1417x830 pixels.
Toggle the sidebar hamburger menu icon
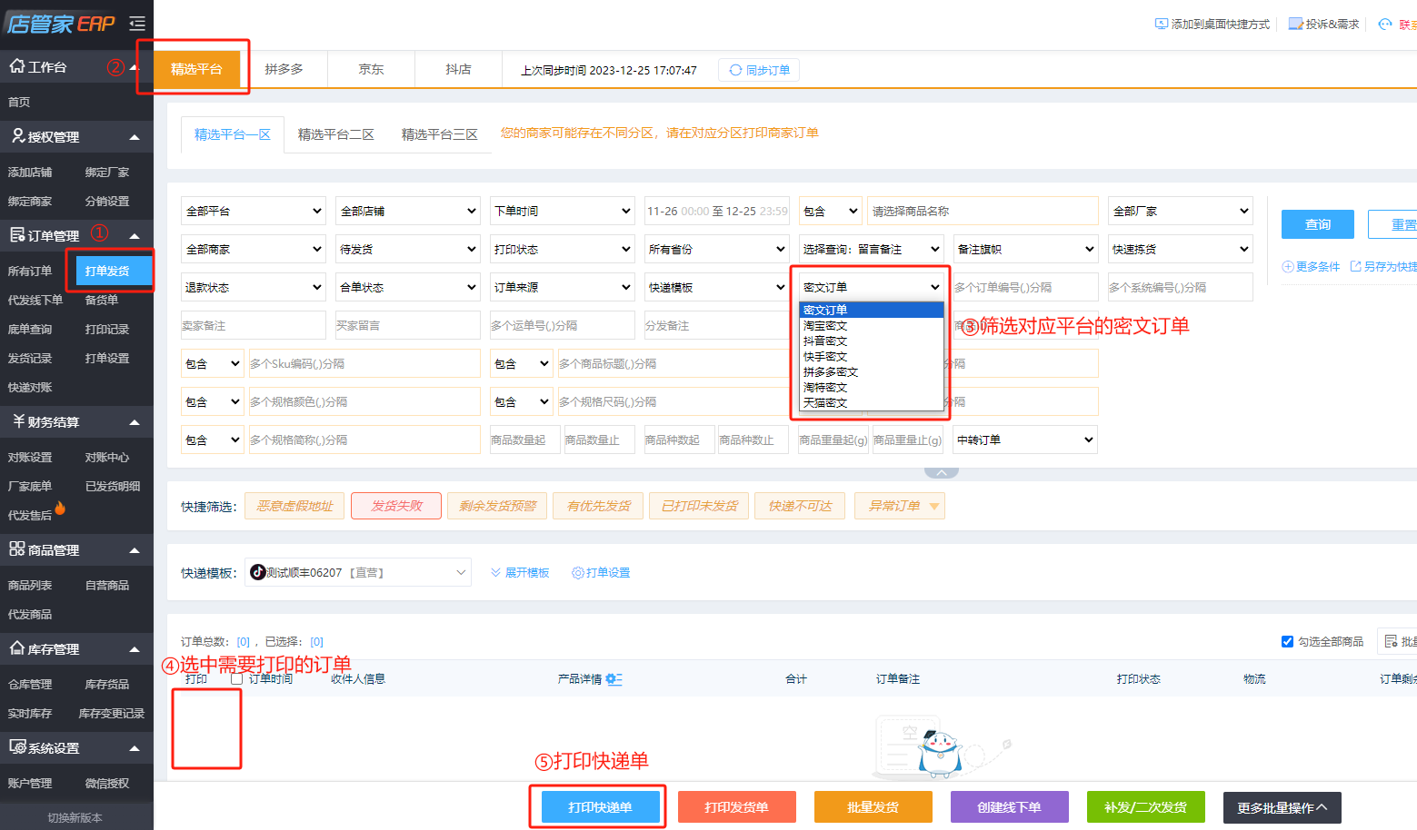tap(137, 24)
